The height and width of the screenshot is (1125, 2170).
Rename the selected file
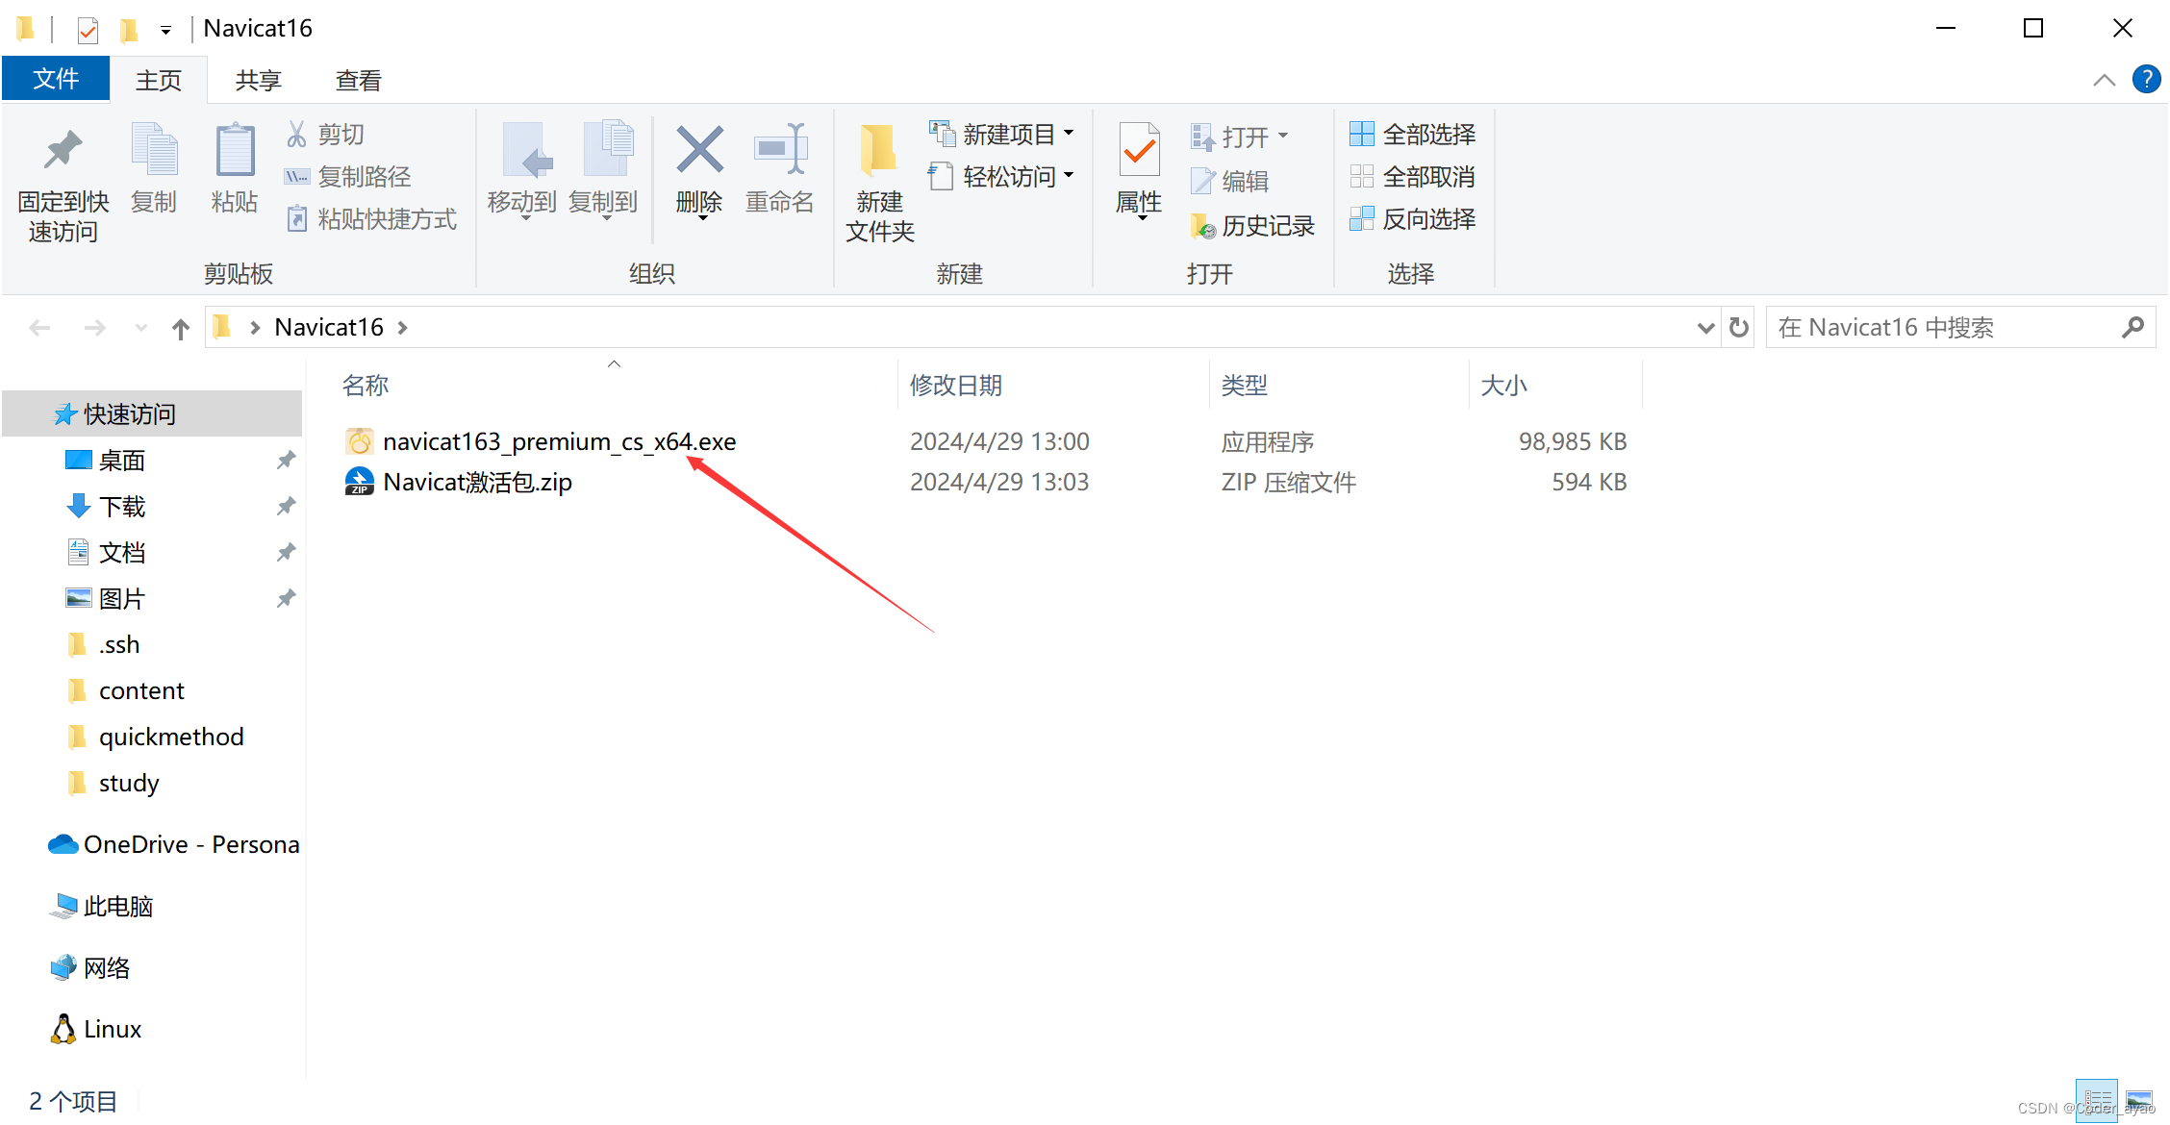[780, 168]
